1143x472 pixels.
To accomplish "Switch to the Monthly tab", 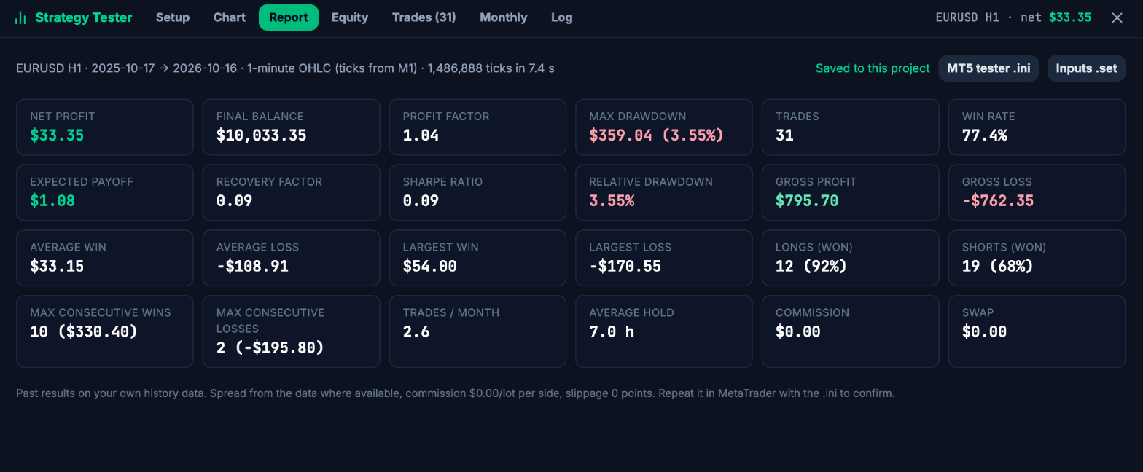I will click(504, 17).
